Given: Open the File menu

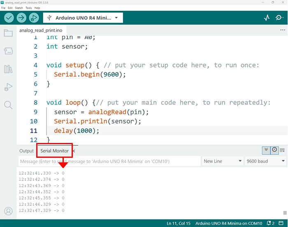Looking at the screenshot, I should pos(3,8).
